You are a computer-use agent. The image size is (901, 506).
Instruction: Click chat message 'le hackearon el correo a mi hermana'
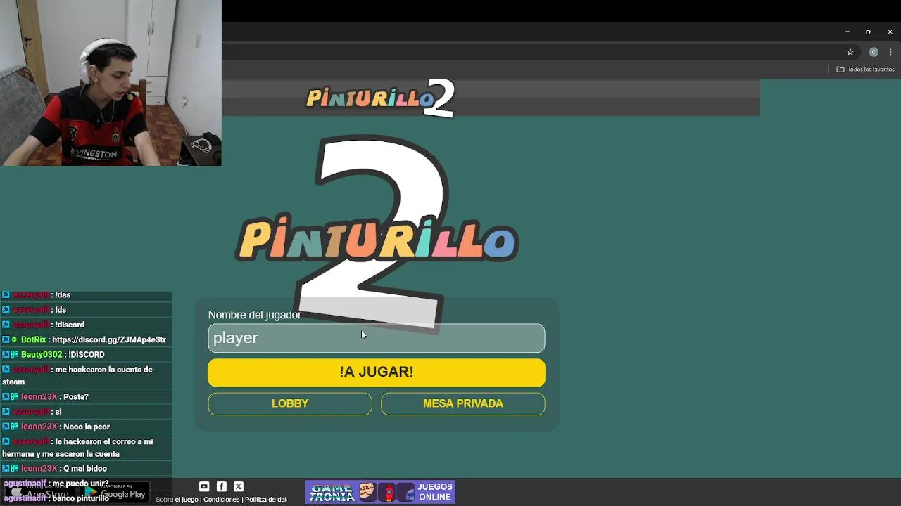(x=77, y=448)
